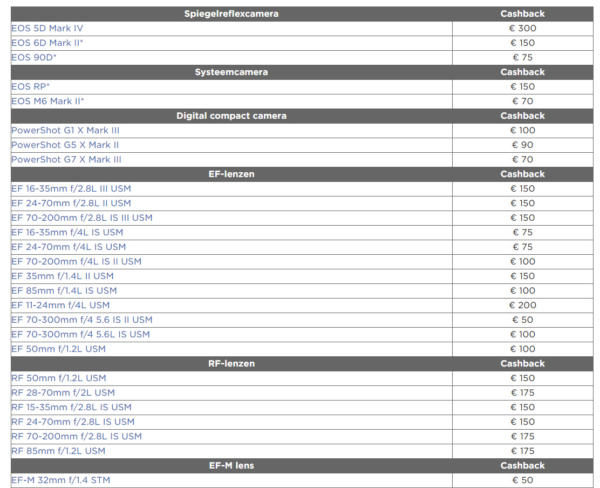Screen dimensions: 600x488
Task: Open the EOS RP product link
Action: tap(31, 87)
